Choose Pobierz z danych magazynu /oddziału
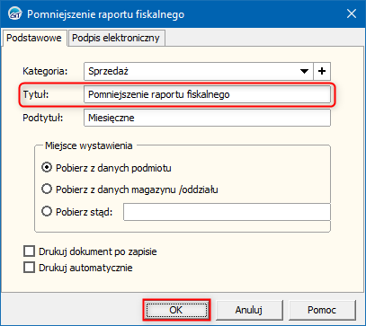Screen dimensions: 366x326 [x=129, y=189]
